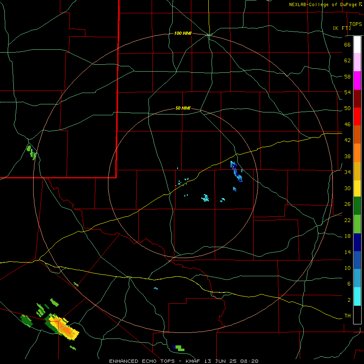Screen dimensions: 364x364
Task: Click the 66 legend value
Action: (x=347, y=44)
